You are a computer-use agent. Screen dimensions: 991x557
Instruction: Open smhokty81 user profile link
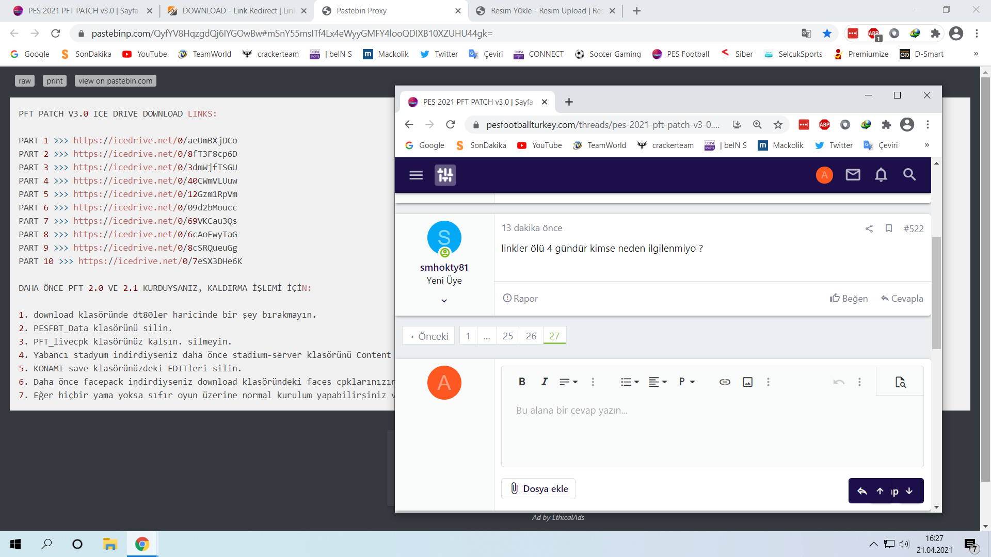[x=444, y=267]
